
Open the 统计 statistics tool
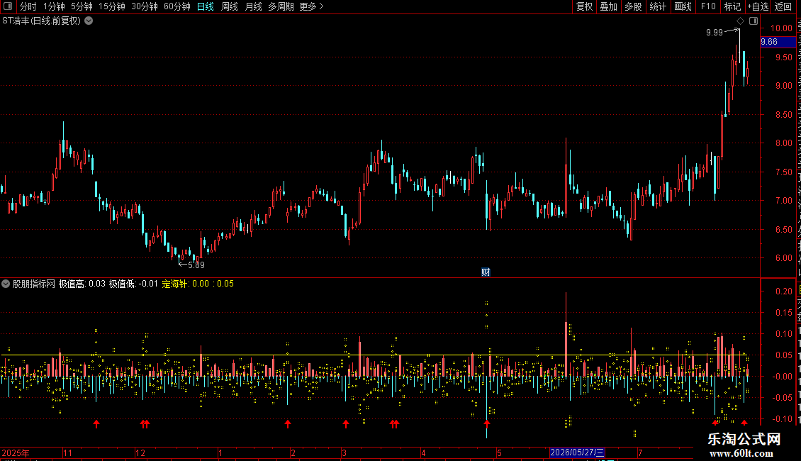click(x=658, y=6)
